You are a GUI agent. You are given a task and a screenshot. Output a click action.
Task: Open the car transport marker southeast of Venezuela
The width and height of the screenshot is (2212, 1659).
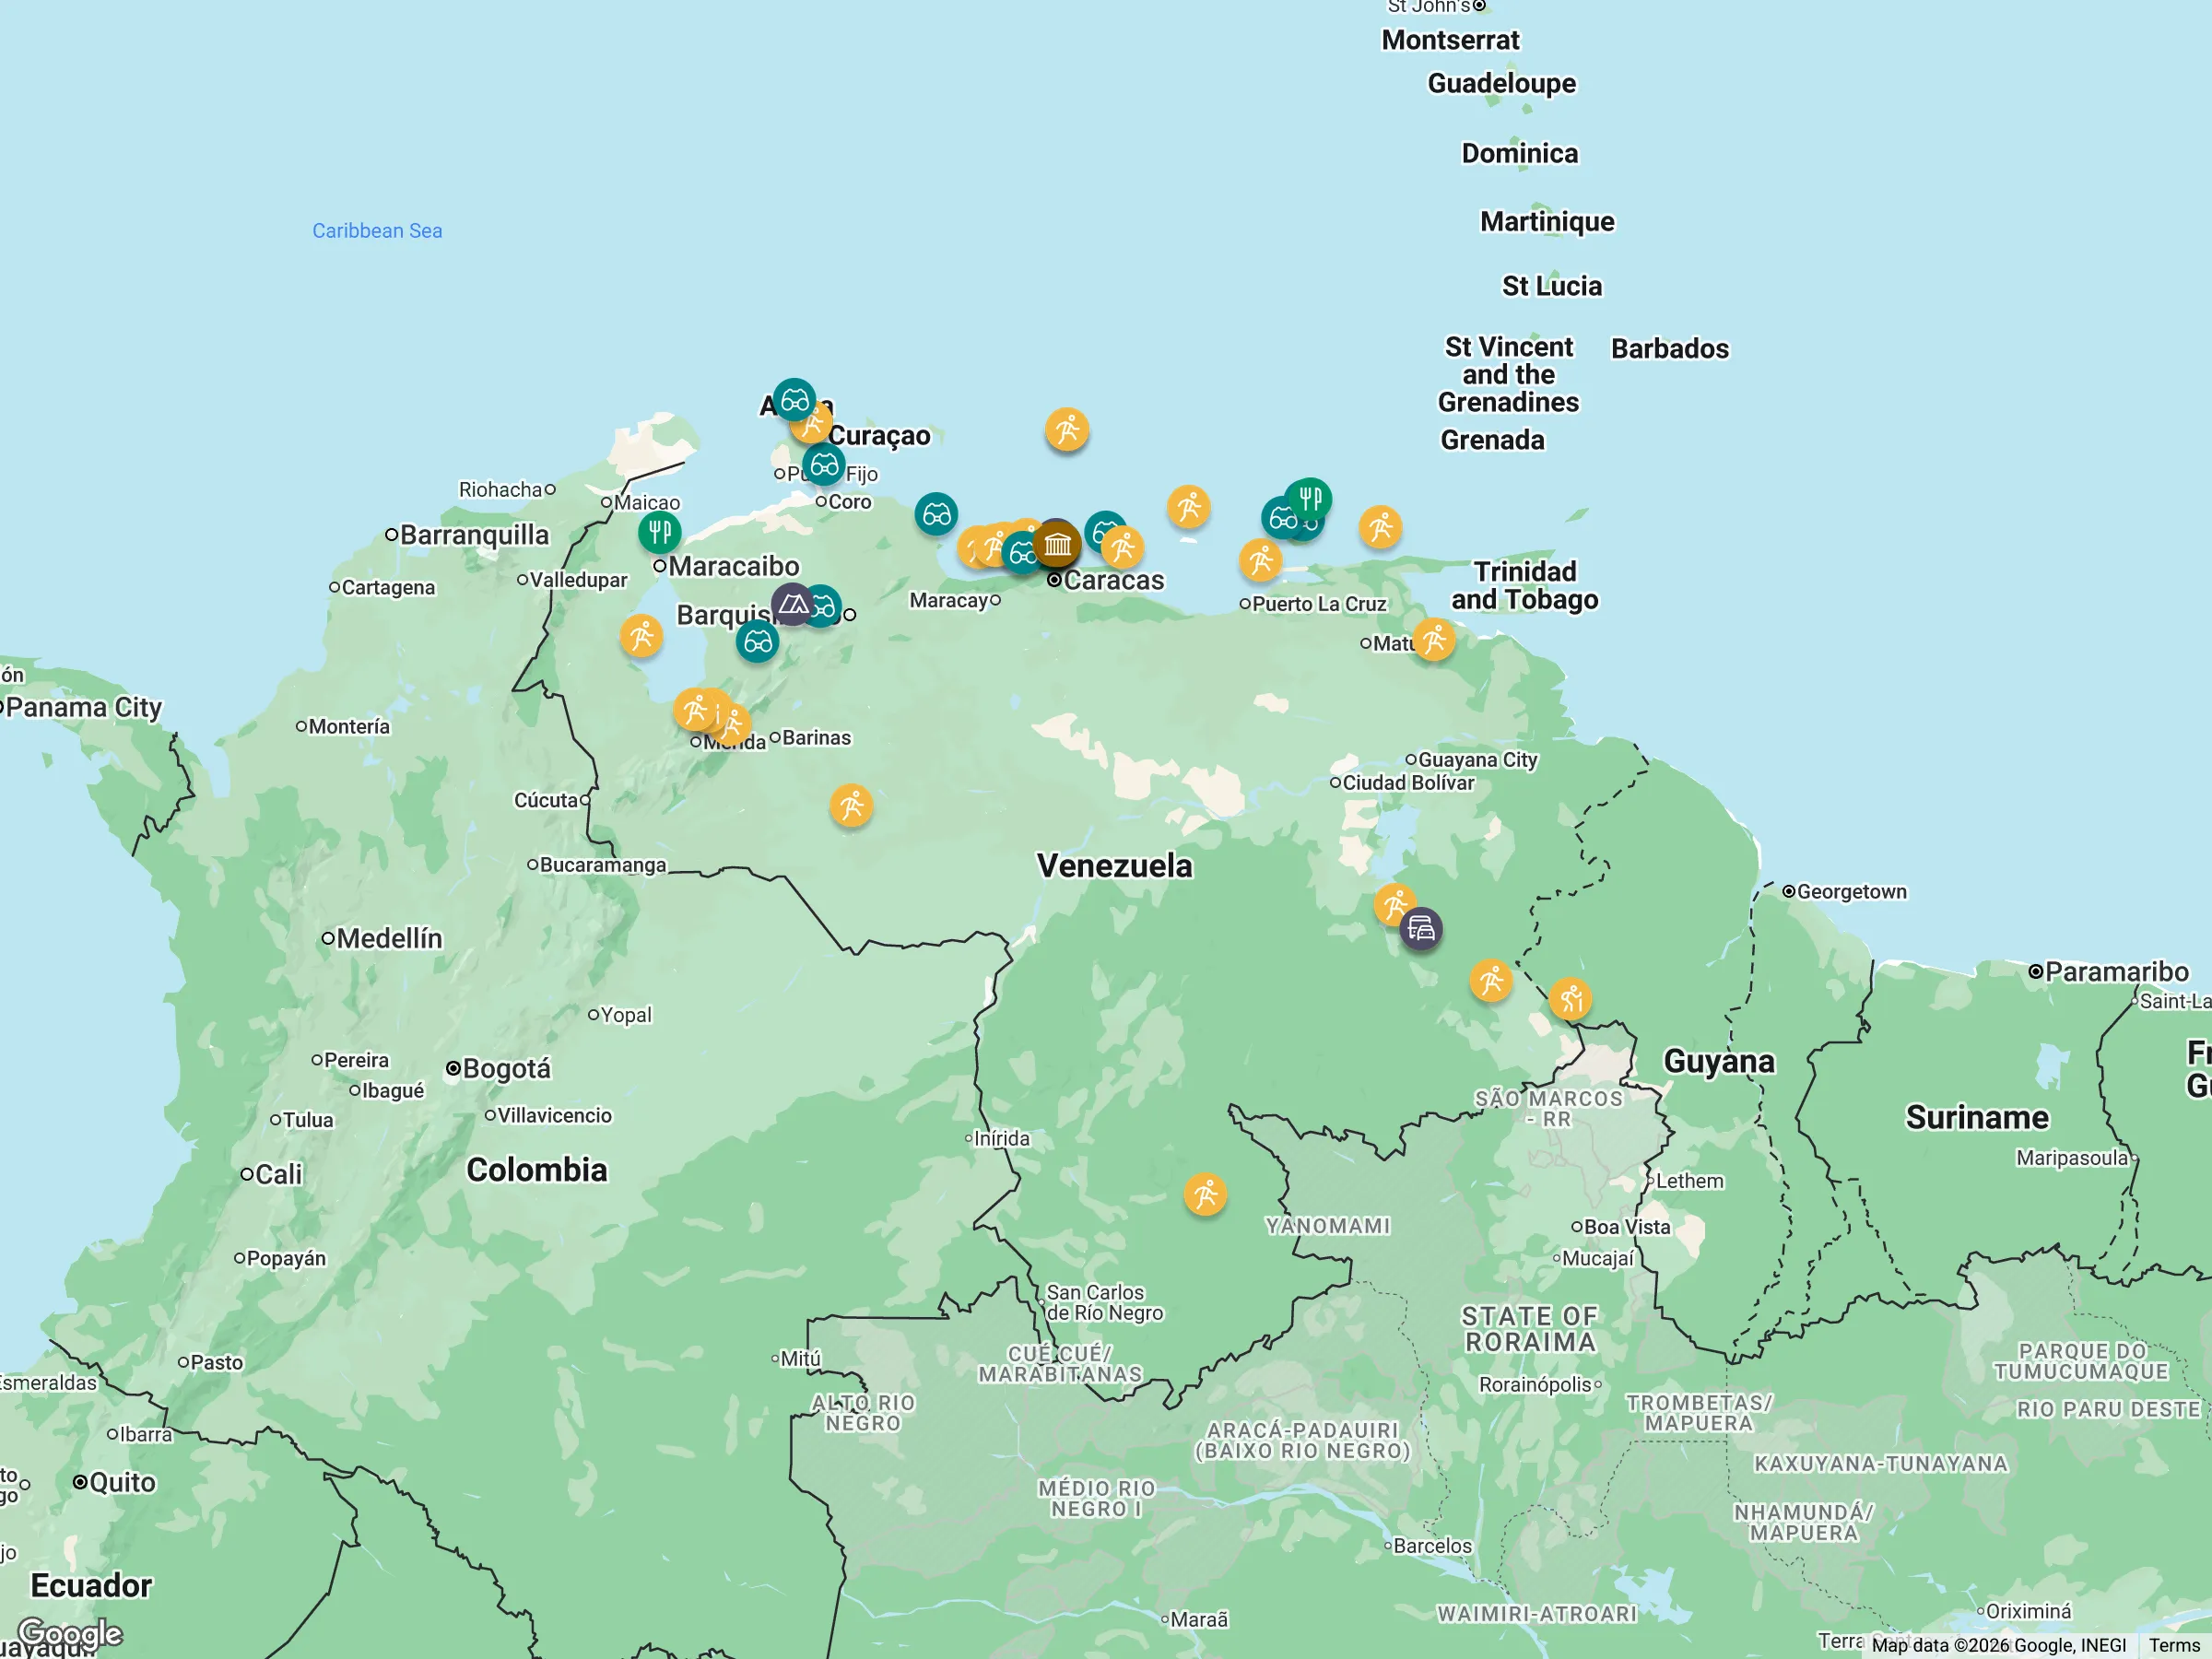(x=1420, y=929)
